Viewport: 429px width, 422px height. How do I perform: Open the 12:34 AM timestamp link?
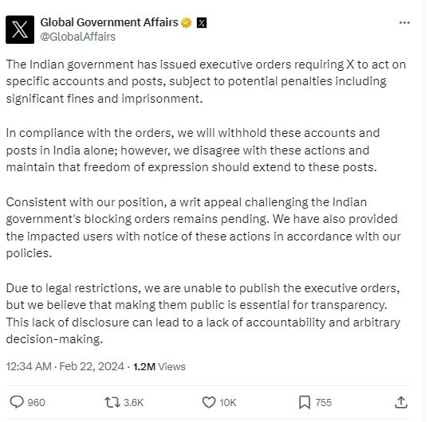[29, 366]
